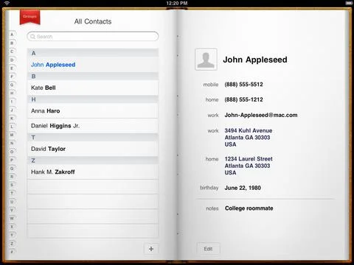Go to letter T index tab
Image resolution: width=354 pixels, height=265 pixels.
tap(12, 193)
